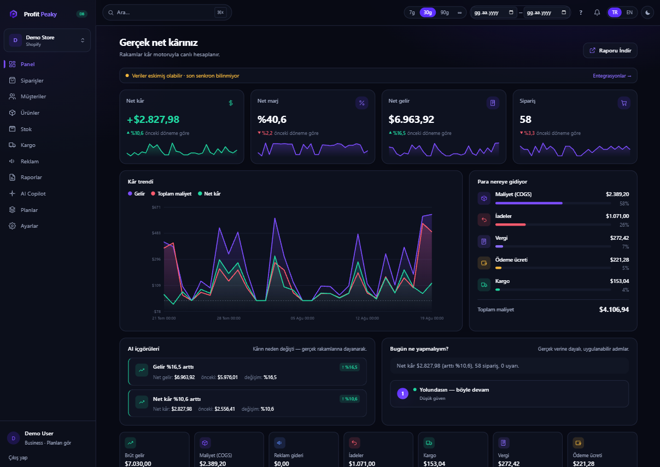660x467 pixels.
Task: Open Stok in the sidebar
Action: 48,129
